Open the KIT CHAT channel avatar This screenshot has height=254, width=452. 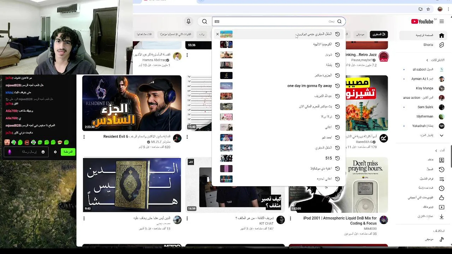281,220
